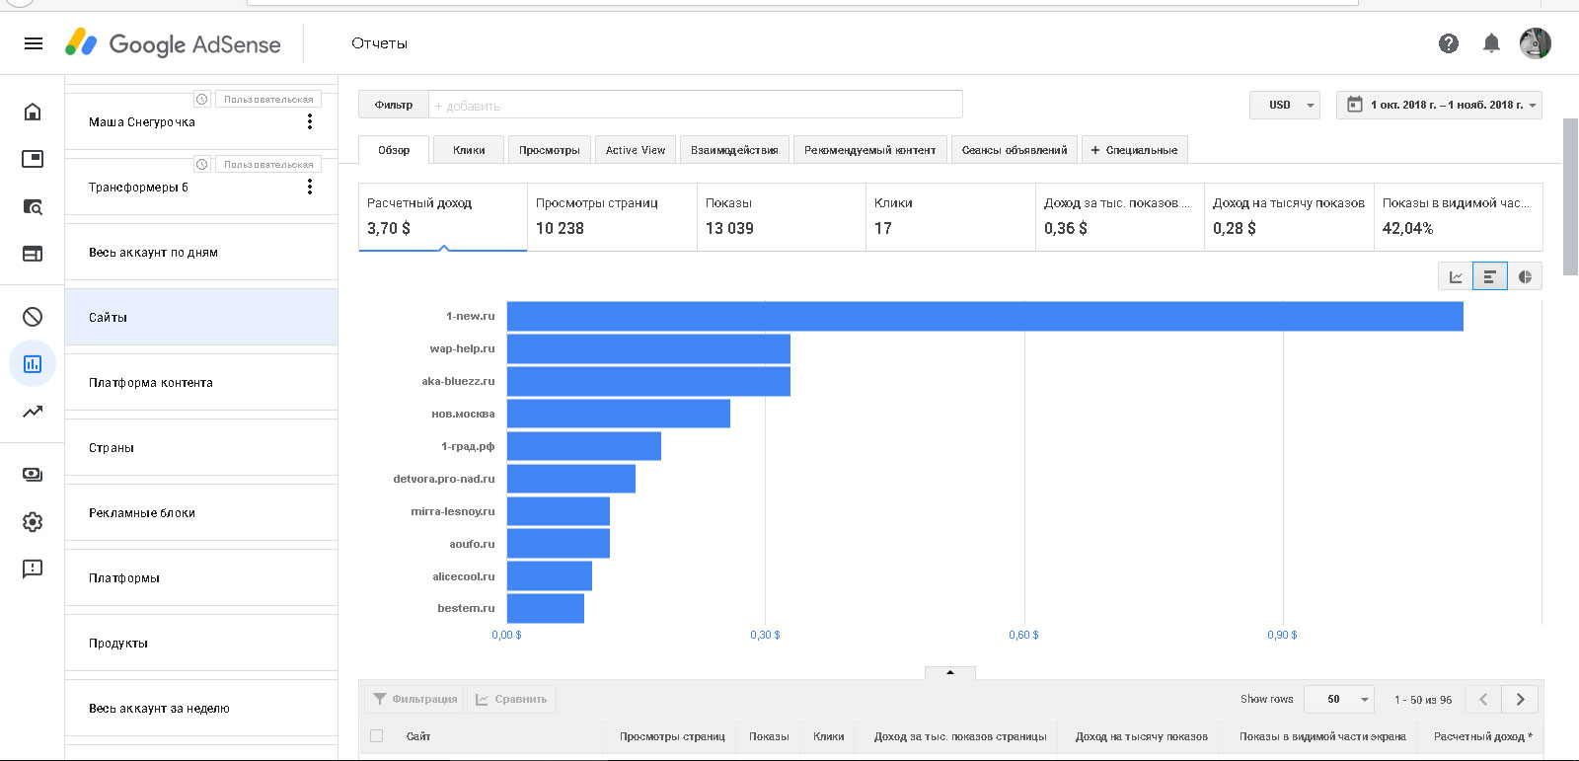Click the Фильтрация table button

414,699
